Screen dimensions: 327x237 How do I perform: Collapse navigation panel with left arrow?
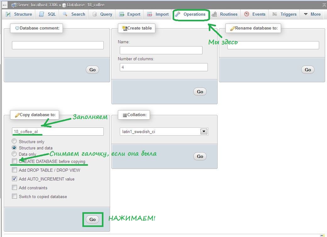5,5
